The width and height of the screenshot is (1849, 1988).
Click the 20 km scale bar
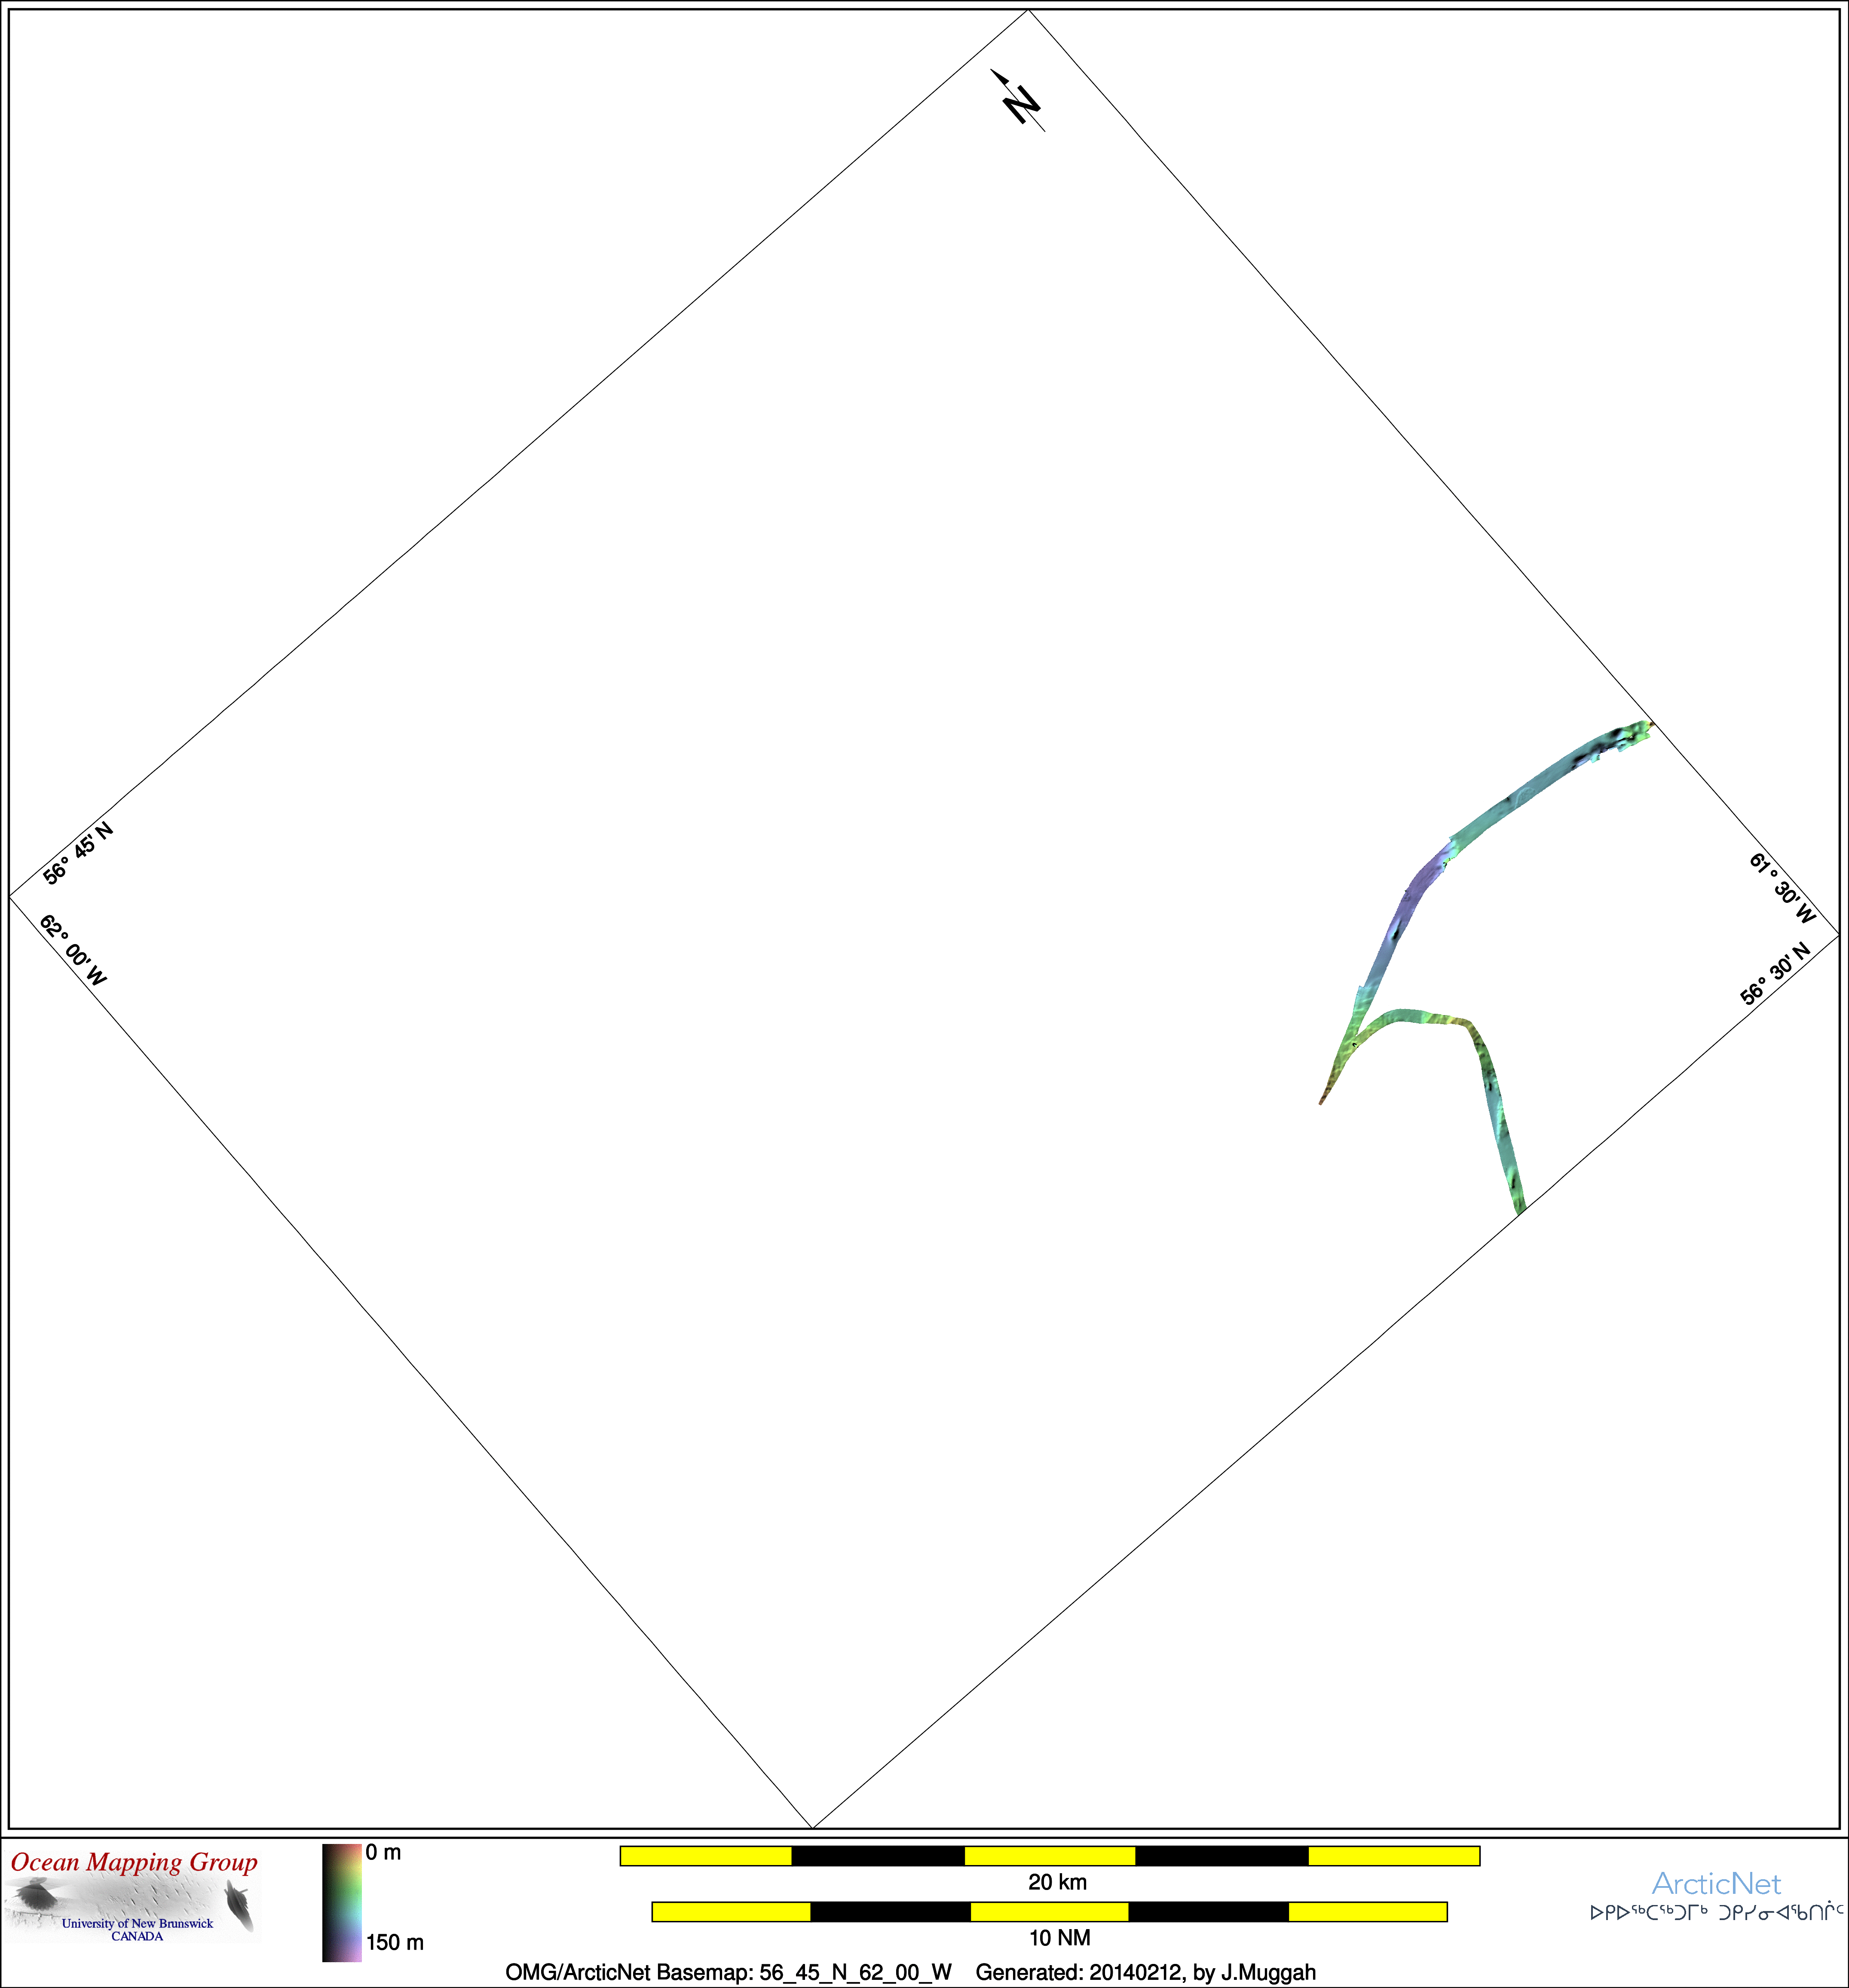point(1050,1856)
